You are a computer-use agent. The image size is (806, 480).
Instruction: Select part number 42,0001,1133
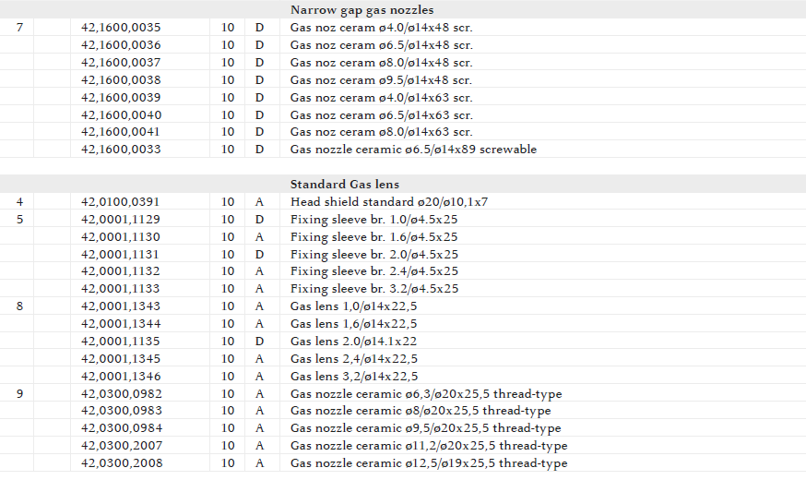(x=121, y=289)
